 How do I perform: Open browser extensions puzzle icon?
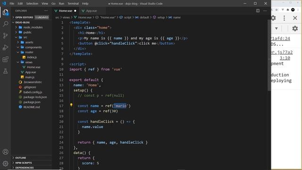(x=288, y=9)
